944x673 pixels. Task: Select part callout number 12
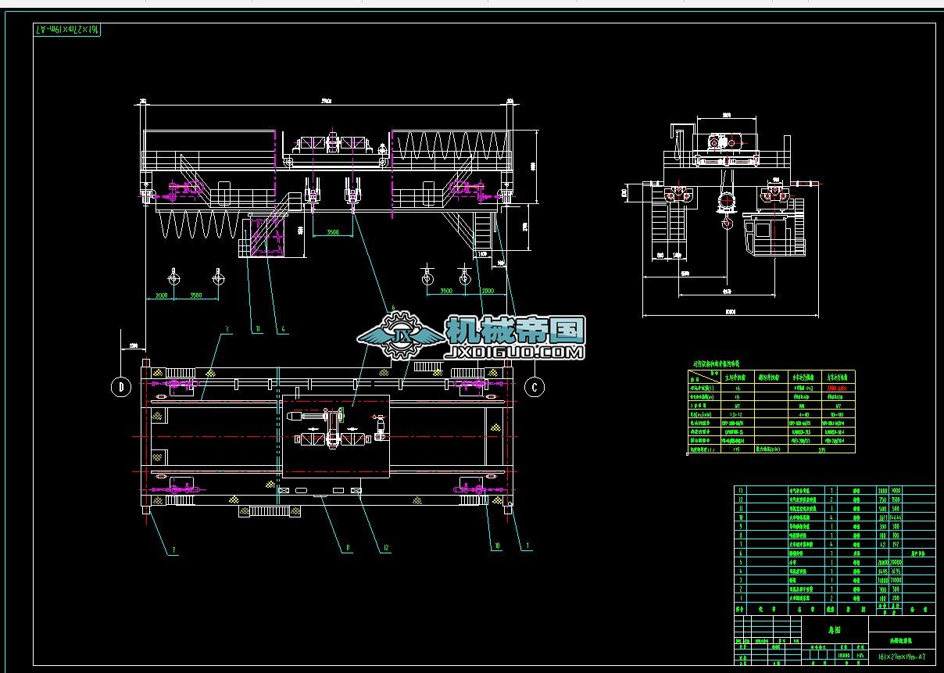[385, 549]
